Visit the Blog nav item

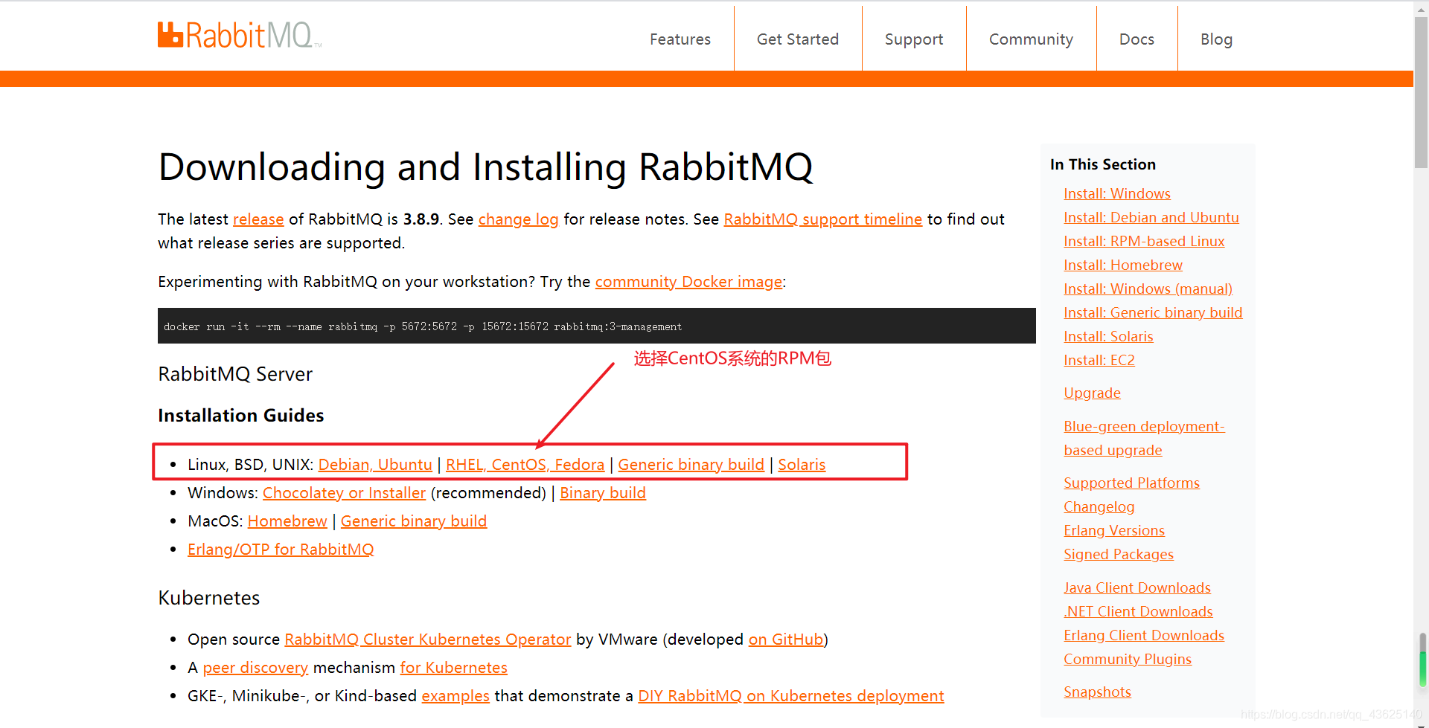pos(1216,39)
